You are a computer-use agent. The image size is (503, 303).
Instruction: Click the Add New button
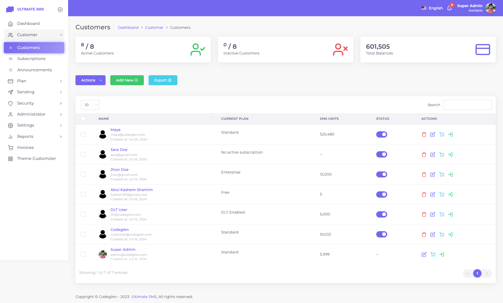(127, 80)
